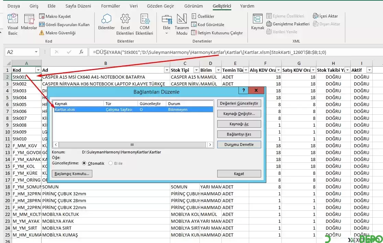Switch to the Gözden Geçir tab
383x243 pixels.
point(161,6)
